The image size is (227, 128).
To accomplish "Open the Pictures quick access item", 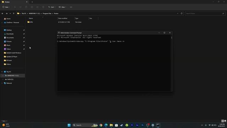I will pyautogui.click(x=9, y=41).
